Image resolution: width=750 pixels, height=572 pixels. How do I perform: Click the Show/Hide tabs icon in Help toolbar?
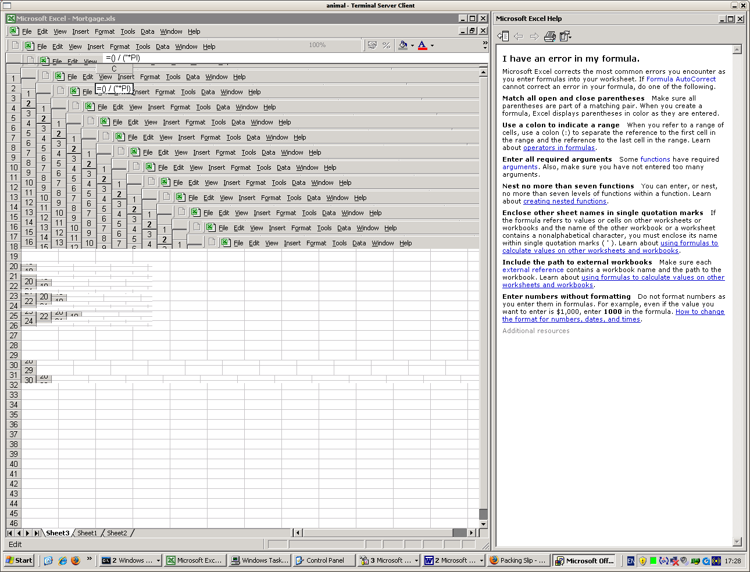503,37
